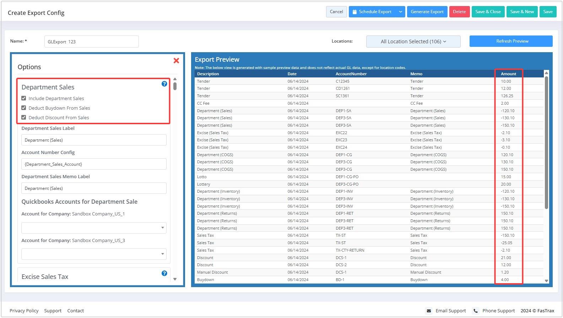This screenshot has height=318, width=563.
Task: Expand Schedule Export dropdown arrow
Action: [x=400, y=12]
